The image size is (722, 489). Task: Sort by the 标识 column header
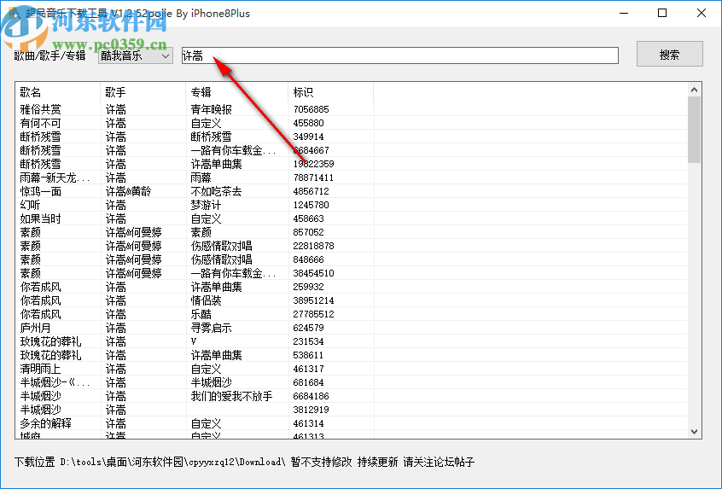pos(330,92)
